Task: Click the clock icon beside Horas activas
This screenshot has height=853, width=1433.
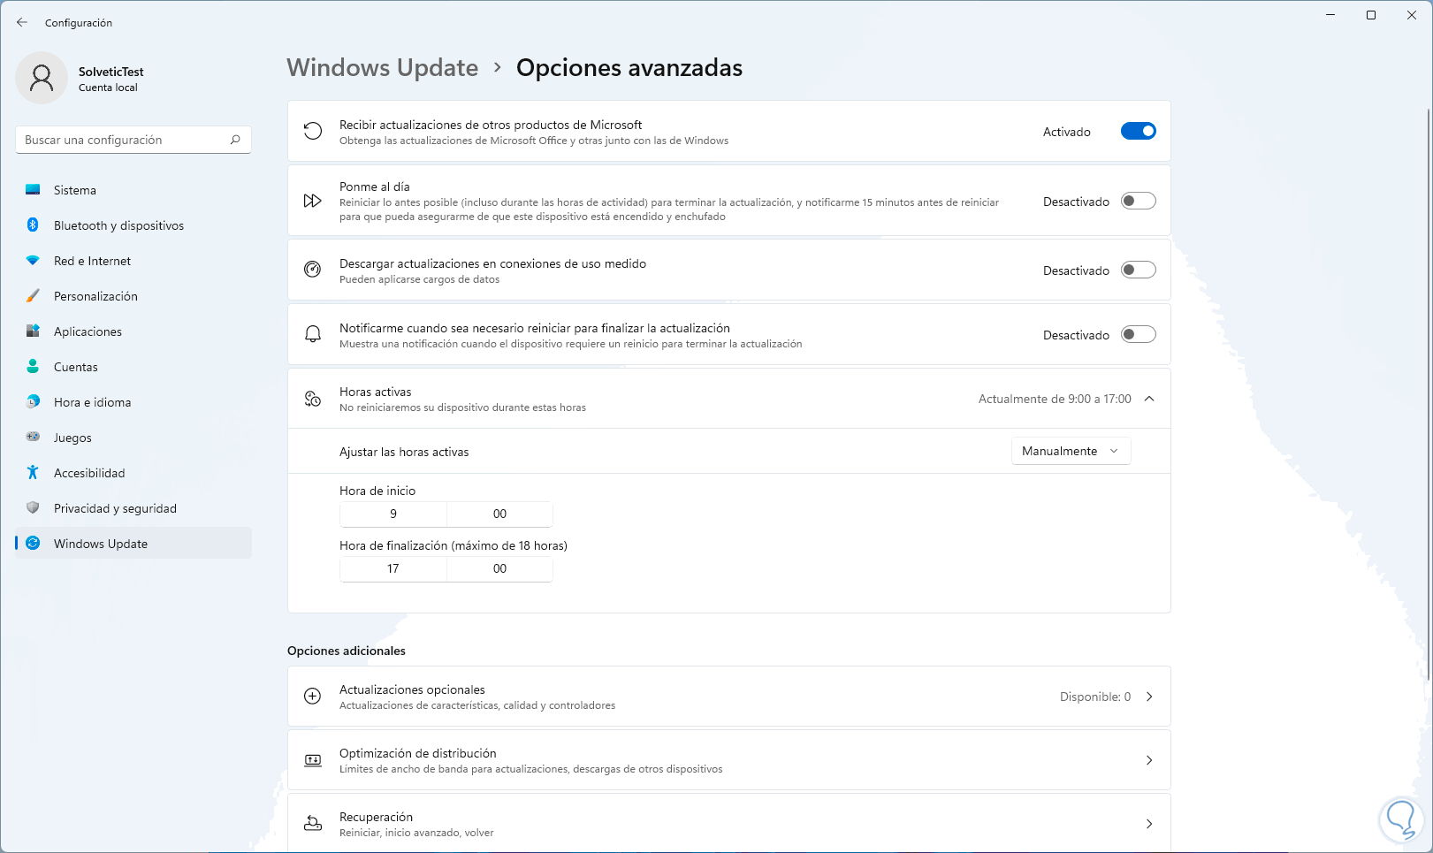Action: (313, 399)
